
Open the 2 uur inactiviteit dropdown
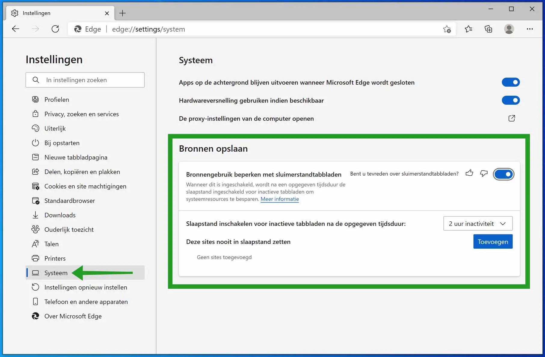click(478, 223)
